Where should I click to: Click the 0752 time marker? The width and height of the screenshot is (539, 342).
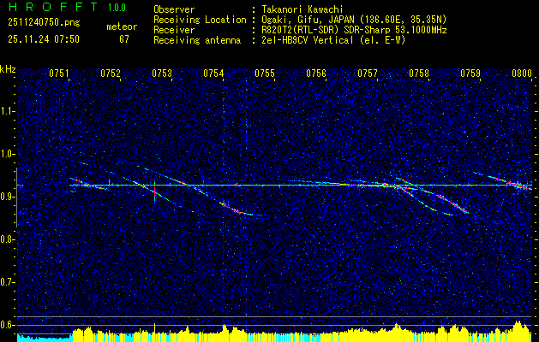111,74
